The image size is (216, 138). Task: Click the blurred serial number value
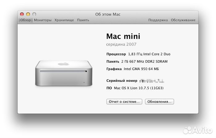coord(152,81)
